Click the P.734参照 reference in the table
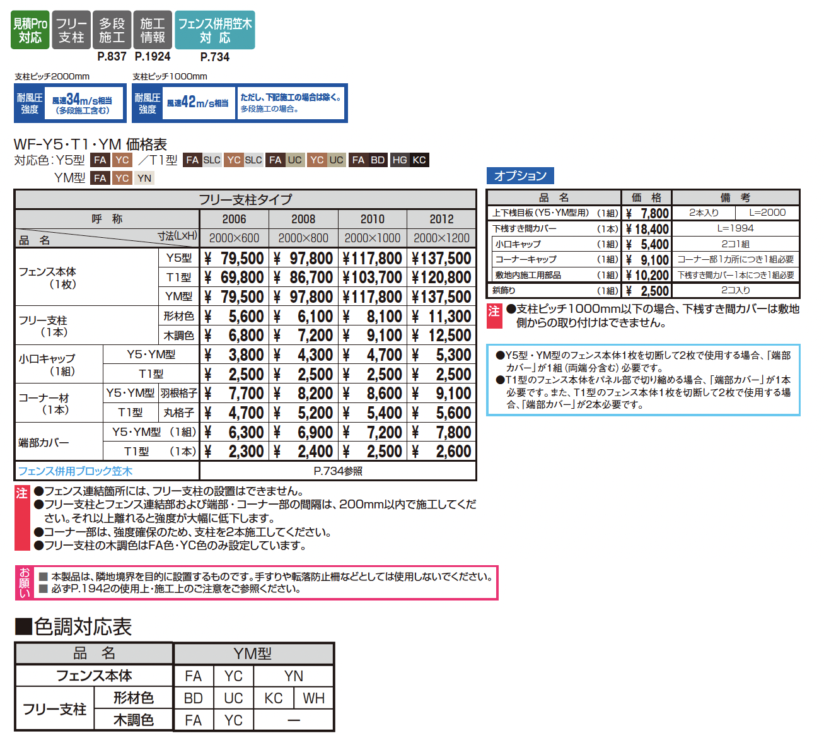Image resolution: width=824 pixels, height=750 pixels. 338,471
